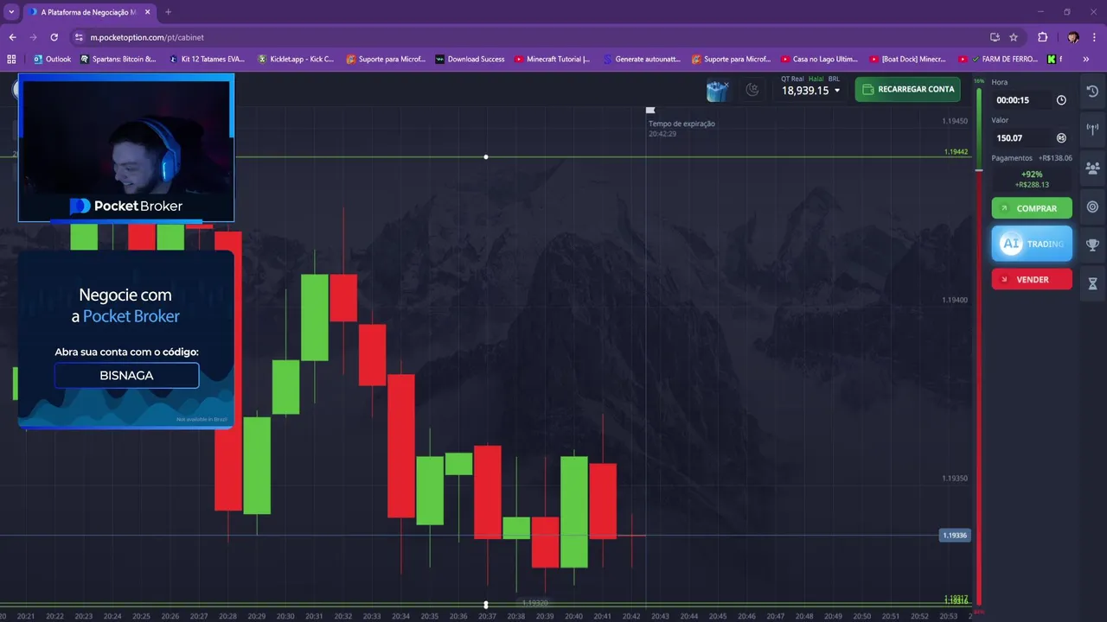
Task: Open the [Boat Dock] Minecr... bookmark
Action: coord(908,59)
